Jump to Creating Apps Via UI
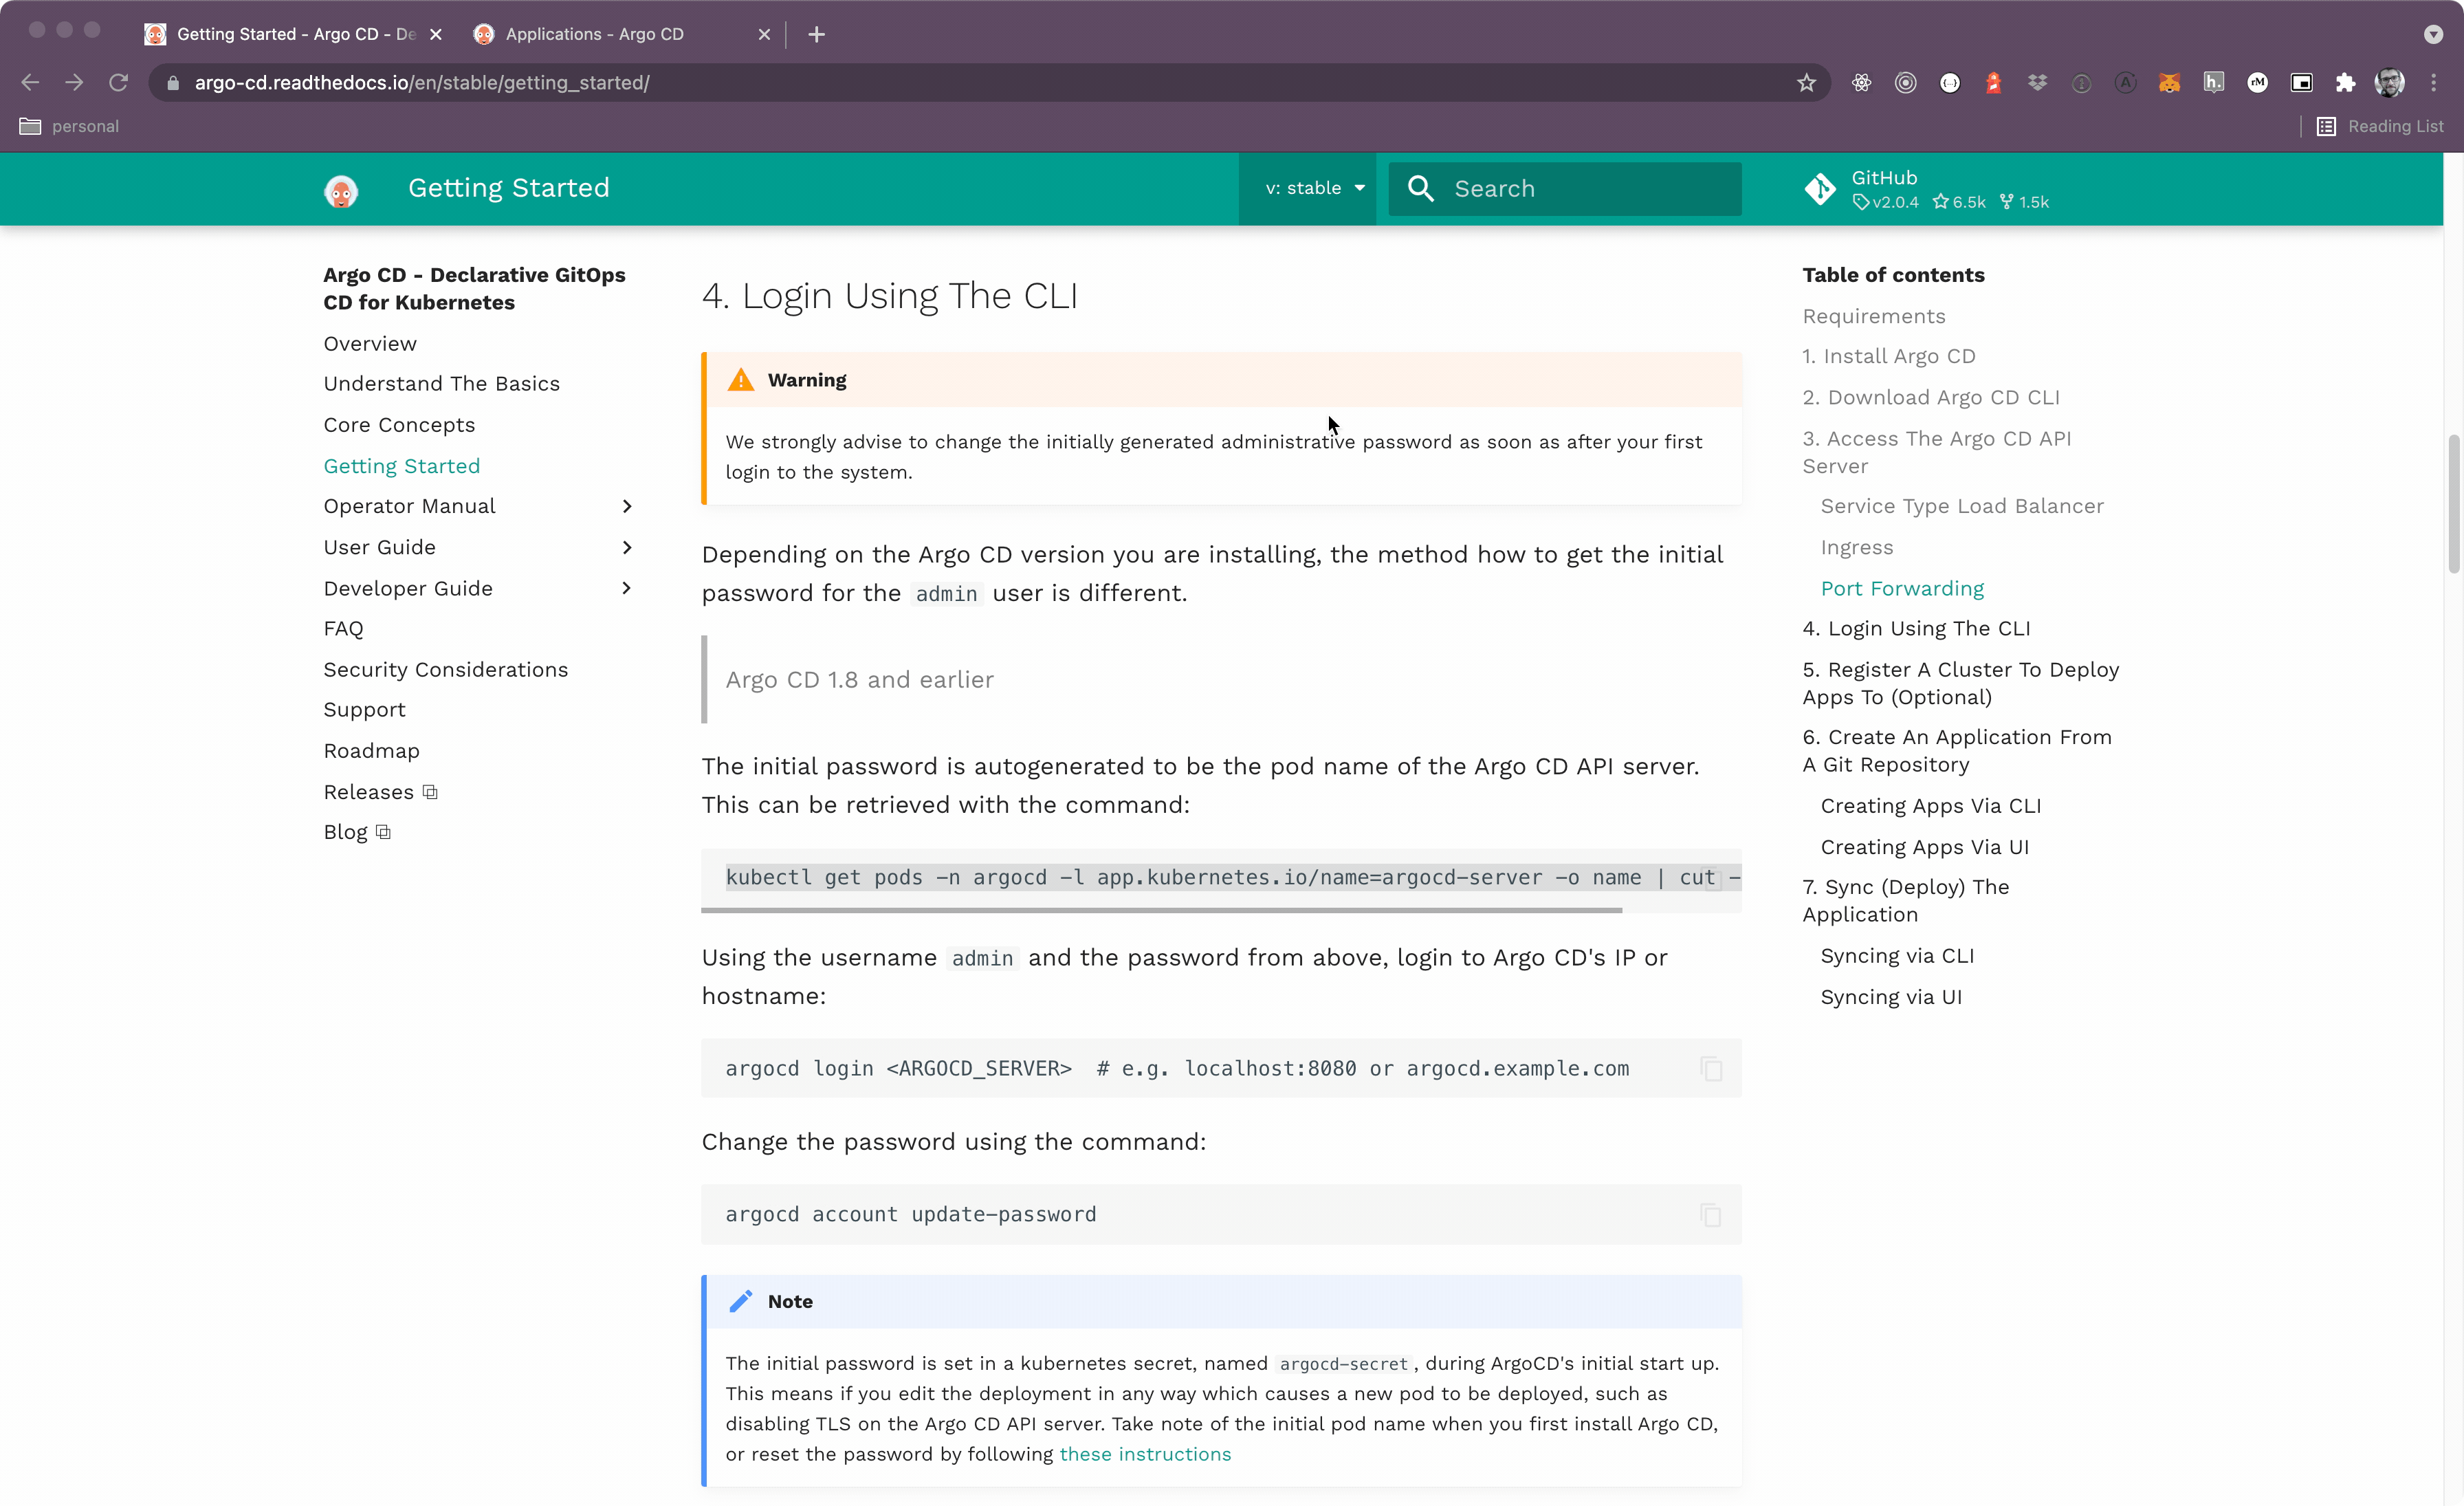The width and height of the screenshot is (2464, 1506). point(1924,847)
